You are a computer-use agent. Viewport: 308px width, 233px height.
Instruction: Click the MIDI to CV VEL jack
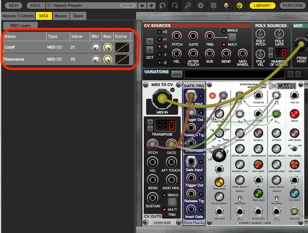point(152,162)
